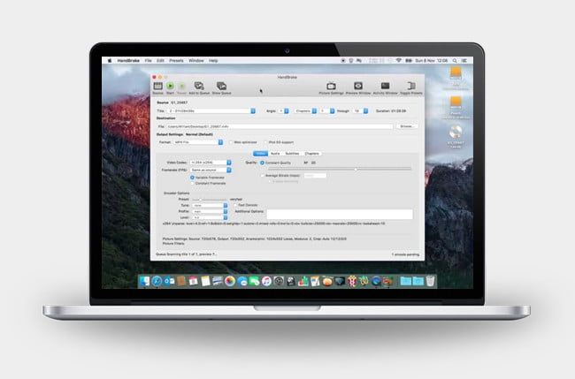Viewport: 575px width, 379px height.
Task: Switch to the Subtitles tab
Action: click(294, 153)
